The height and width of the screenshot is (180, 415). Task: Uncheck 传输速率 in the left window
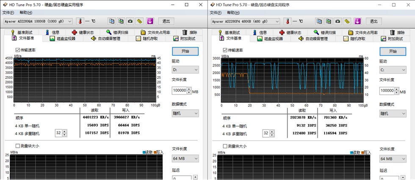(x=17, y=50)
